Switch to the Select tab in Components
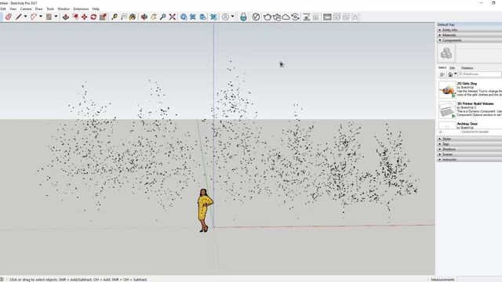 click(442, 68)
